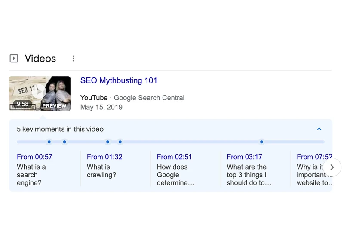The width and height of the screenshot is (344, 241).
Task: Click the 9:58 duration badge
Action: point(23,104)
